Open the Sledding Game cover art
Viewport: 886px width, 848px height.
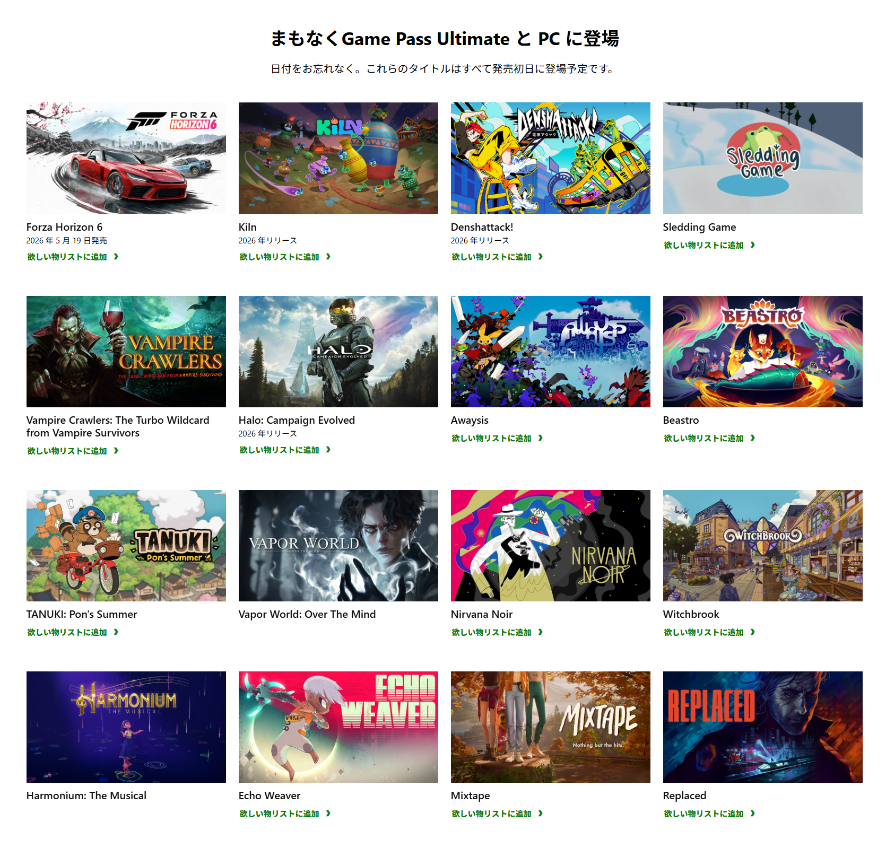point(763,158)
